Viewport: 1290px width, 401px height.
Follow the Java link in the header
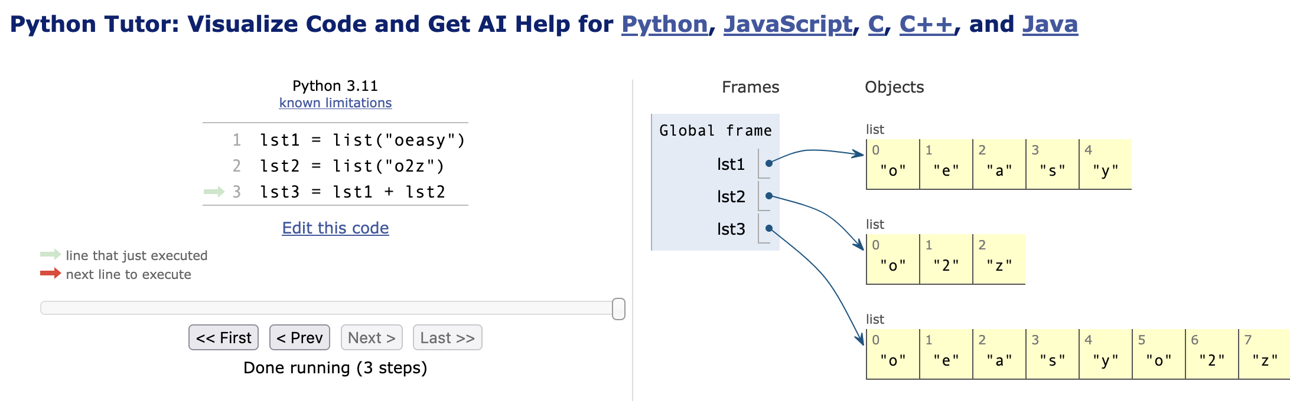click(1050, 24)
